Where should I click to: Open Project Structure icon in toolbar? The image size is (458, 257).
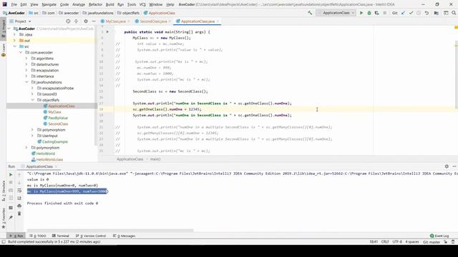(x=436, y=13)
